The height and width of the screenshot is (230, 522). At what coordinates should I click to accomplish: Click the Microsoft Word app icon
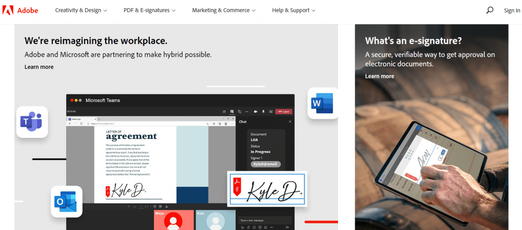coord(323,104)
